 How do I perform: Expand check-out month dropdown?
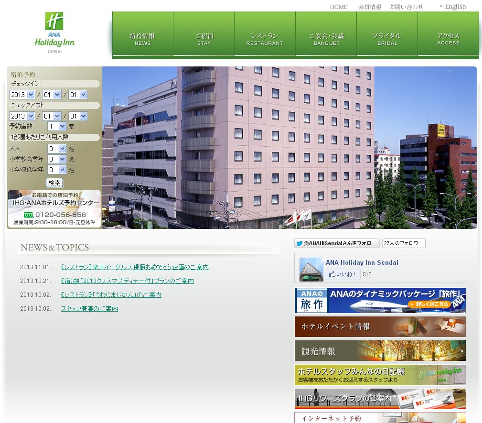click(51, 116)
